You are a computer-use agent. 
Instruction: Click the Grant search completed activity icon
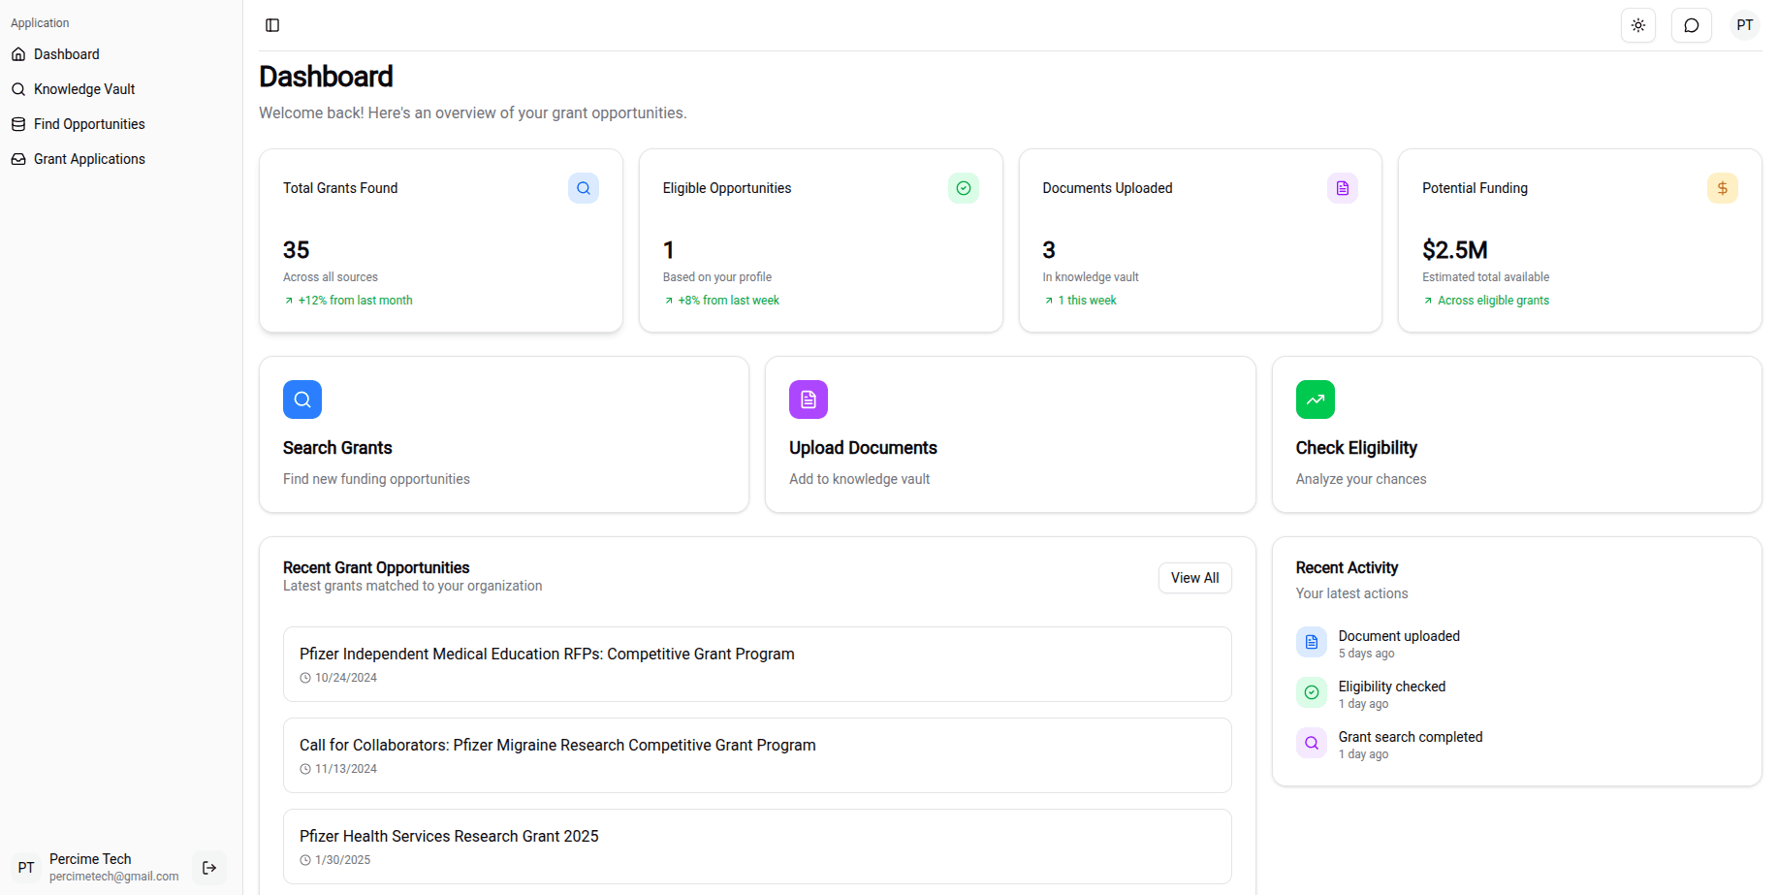[x=1311, y=742]
